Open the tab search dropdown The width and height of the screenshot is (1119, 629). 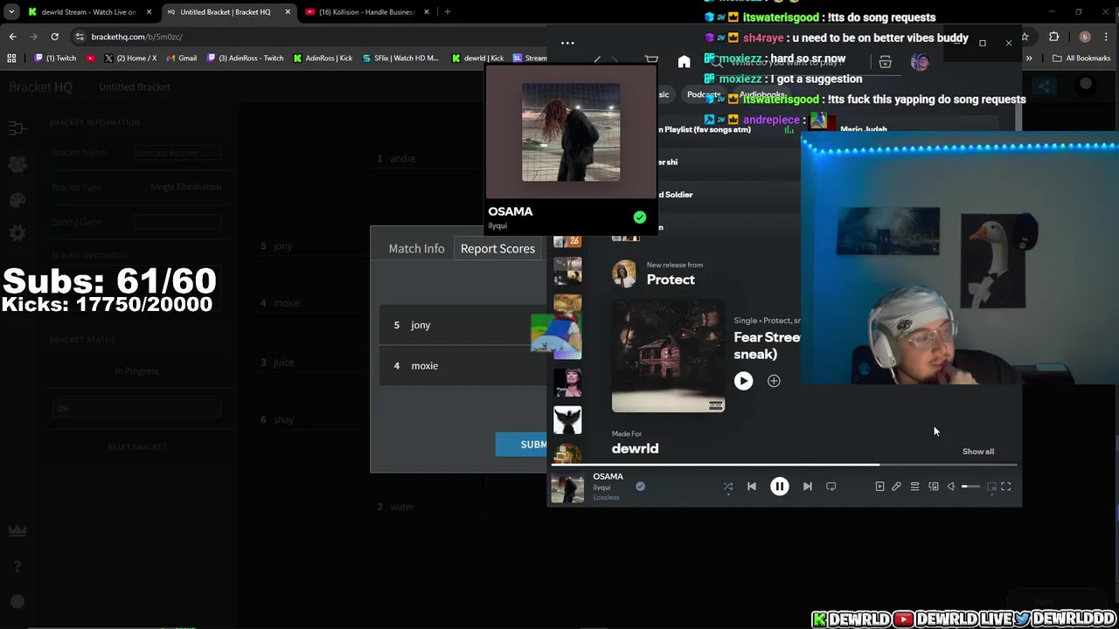point(11,12)
